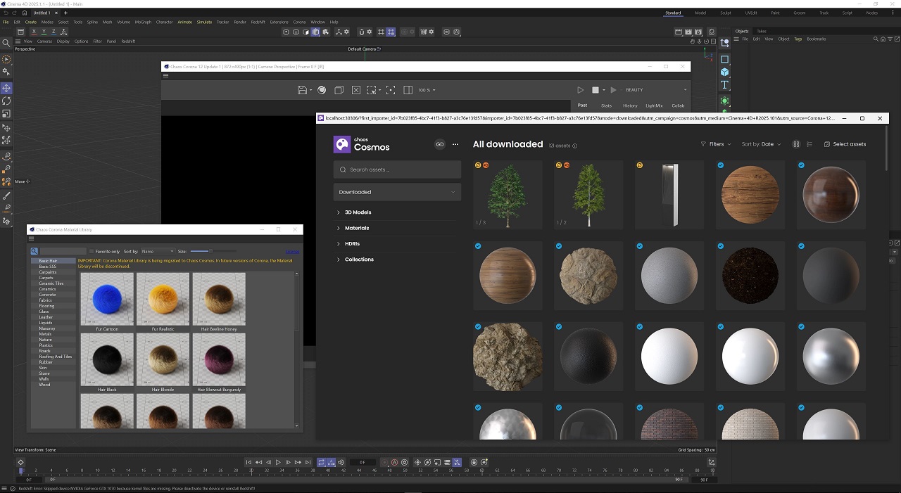
Task: Select the Rotate tool in left toolbar
Action: 6,101
